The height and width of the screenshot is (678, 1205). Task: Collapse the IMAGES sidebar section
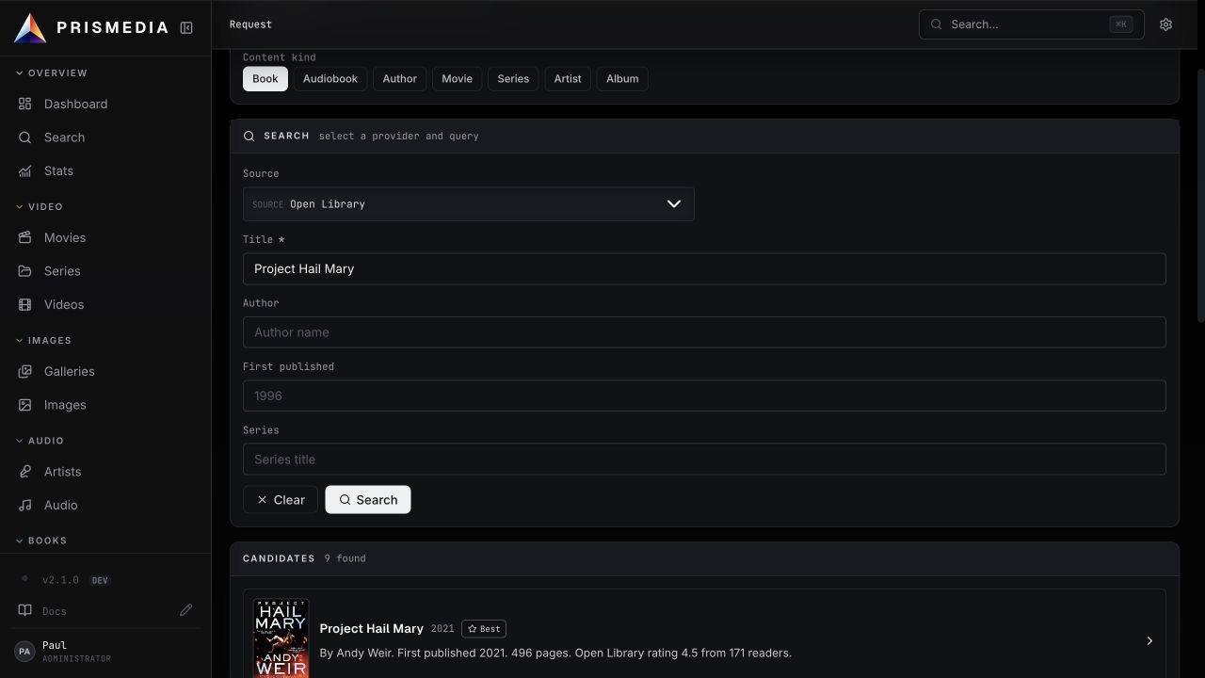pyautogui.click(x=44, y=340)
